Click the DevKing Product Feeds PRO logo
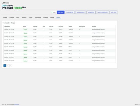This screenshot has height=106, width=140. [x=14, y=7]
